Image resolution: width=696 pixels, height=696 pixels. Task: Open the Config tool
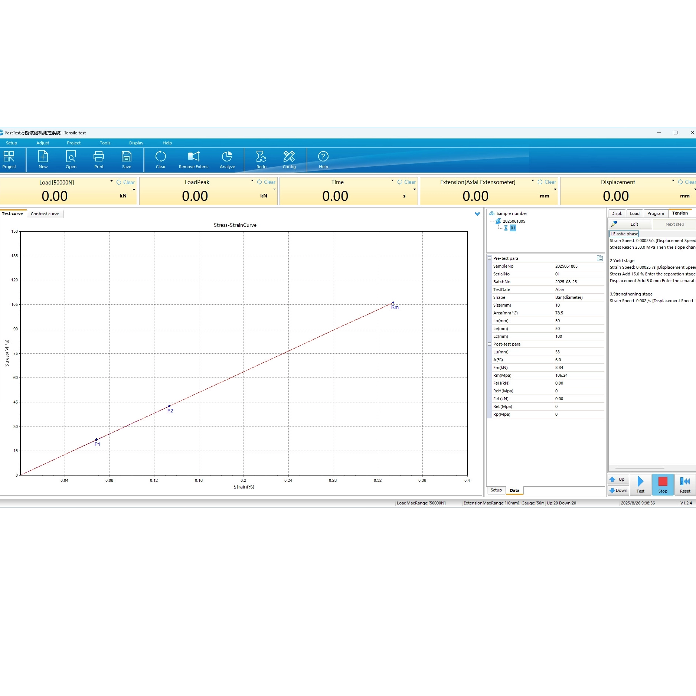click(x=289, y=160)
